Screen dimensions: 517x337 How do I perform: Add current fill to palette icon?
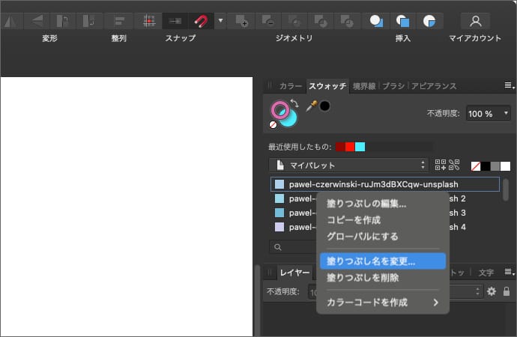click(x=440, y=165)
